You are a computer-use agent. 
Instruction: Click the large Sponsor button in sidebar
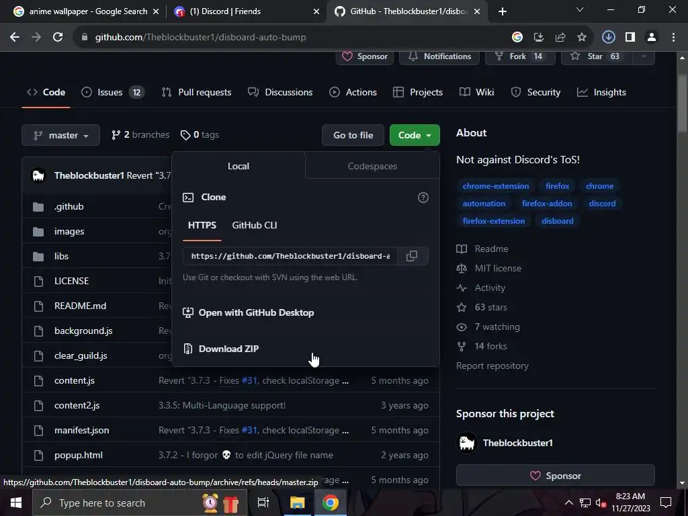click(x=556, y=476)
